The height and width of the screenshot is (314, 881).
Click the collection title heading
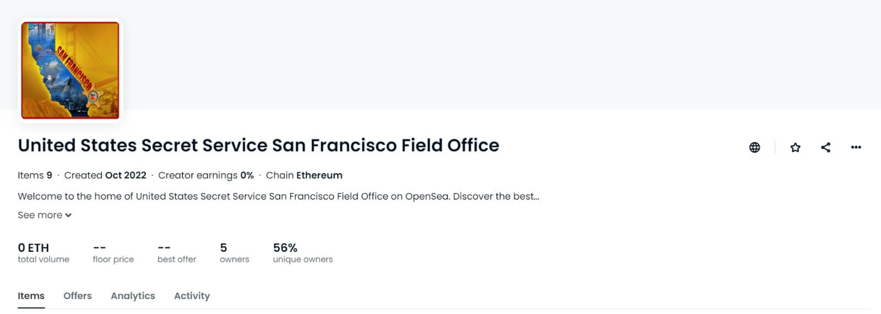[x=258, y=145]
